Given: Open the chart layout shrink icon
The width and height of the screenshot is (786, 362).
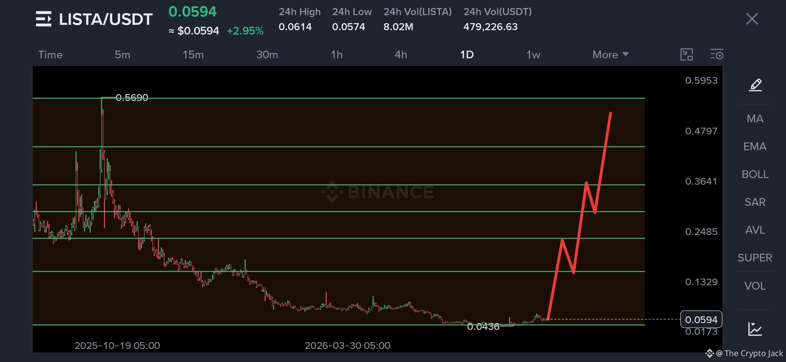Looking at the screenshot, I should pos(687,54).
